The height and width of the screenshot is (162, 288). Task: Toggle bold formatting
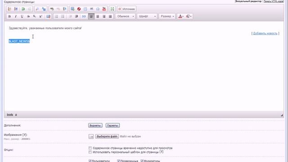tap(9, 16)
